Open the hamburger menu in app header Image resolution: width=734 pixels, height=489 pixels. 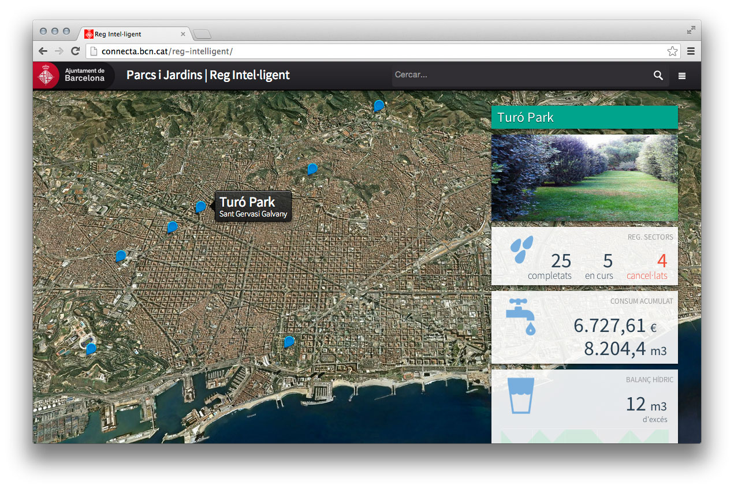click(x=682, y=76)
